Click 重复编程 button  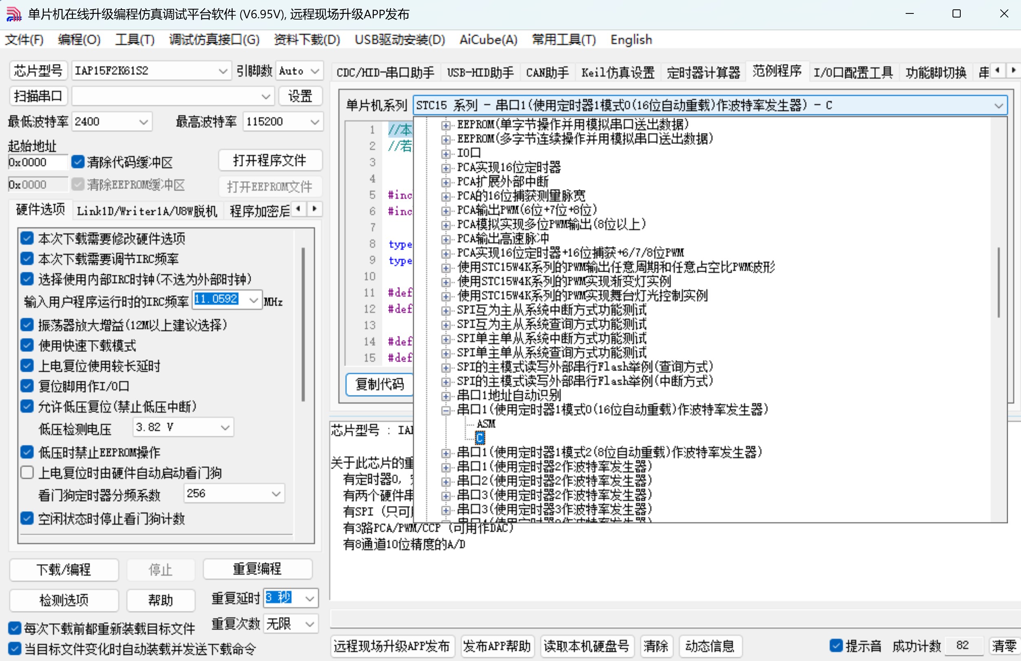click(x=258, y=569)
